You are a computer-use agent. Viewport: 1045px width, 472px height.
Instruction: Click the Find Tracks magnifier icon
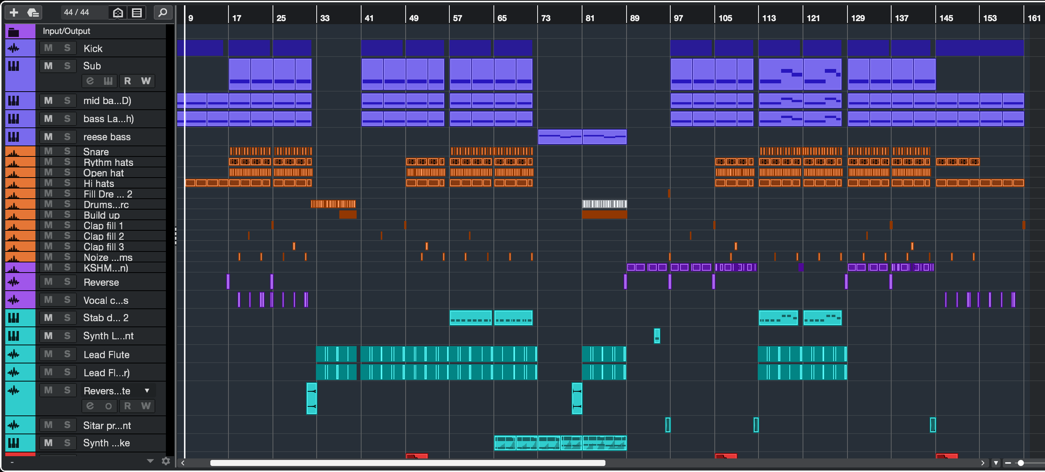click(x=163, y=12)
